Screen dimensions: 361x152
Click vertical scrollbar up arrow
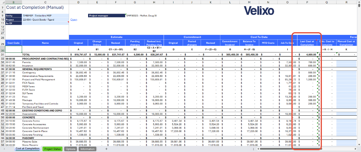point(359,2)
